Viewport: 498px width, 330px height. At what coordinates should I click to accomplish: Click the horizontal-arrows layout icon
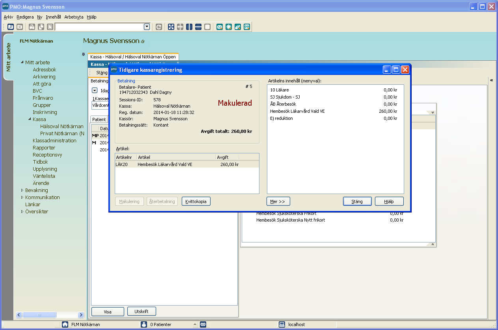click(x=180, y=27)
